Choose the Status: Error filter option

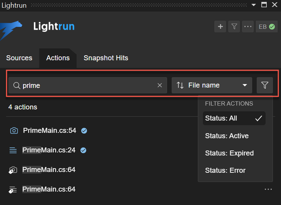tap(225, 170)
